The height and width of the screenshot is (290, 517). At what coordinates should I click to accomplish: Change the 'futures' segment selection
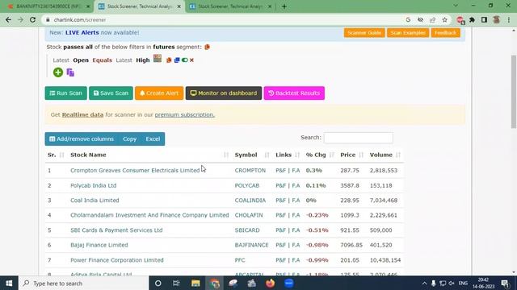point(164,47)
